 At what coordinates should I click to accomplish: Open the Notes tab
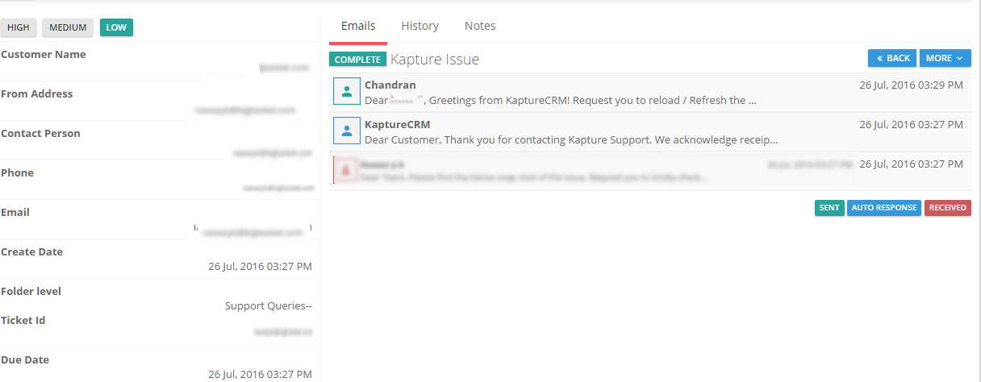point(480,26)
